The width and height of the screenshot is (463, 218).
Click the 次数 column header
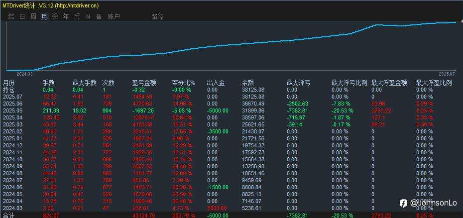[x=109, y=83]
